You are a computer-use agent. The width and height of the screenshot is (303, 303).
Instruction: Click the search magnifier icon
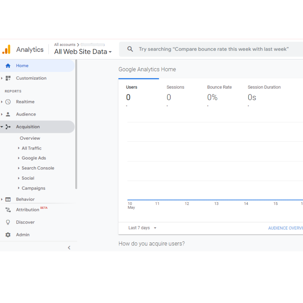click(130, 49)
